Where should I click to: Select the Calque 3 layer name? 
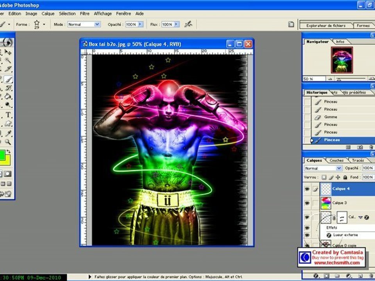pyautogui.click(x=339, y=203)
